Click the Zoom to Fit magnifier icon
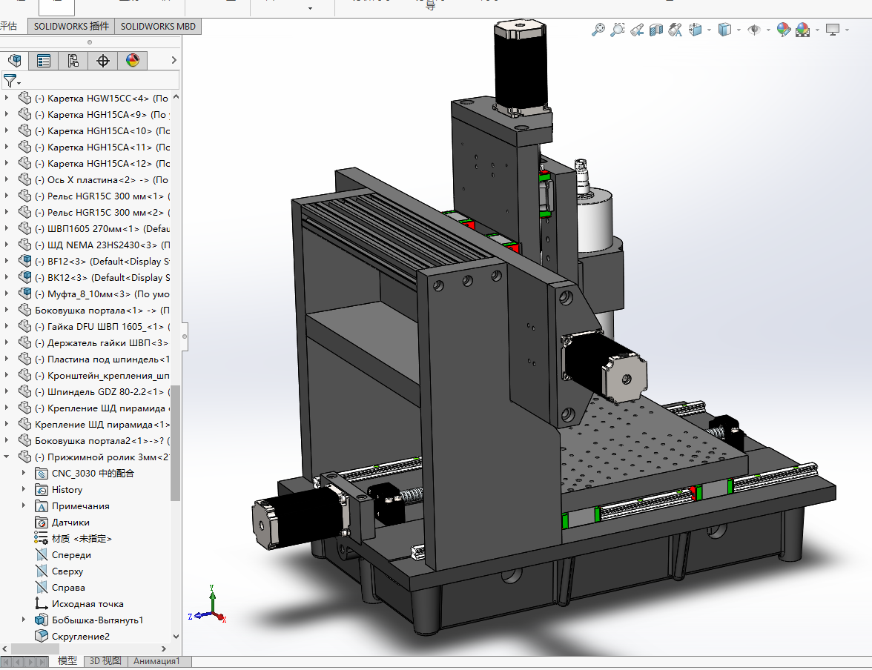Screen dimensions: 872x670 pyautogui.click(x=598, y=30)
